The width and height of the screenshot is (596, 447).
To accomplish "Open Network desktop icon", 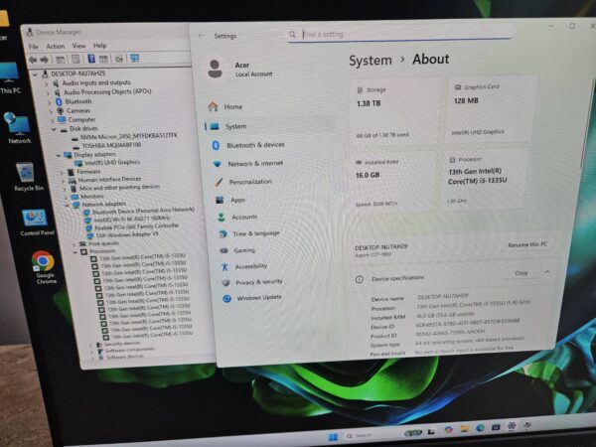I will point(19,128).
